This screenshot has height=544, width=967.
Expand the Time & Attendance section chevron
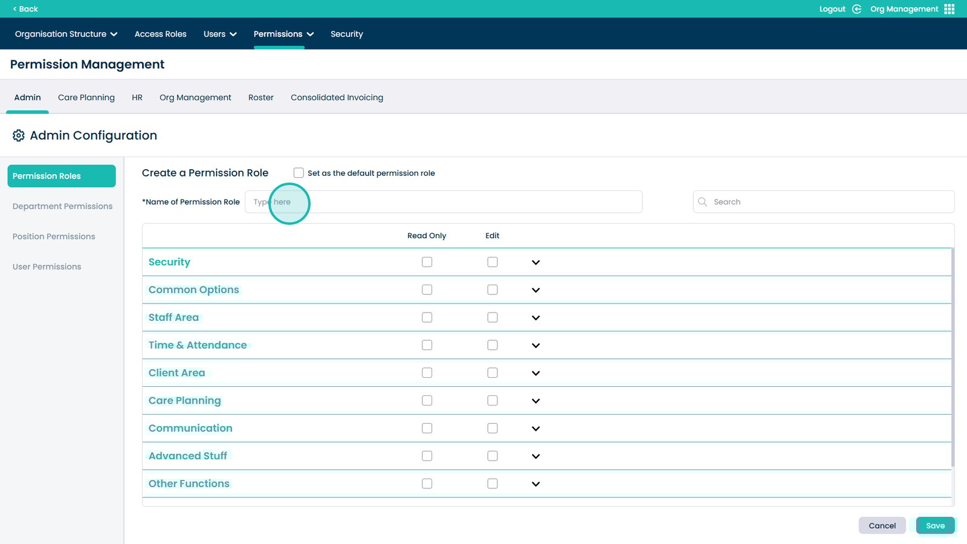535,345
